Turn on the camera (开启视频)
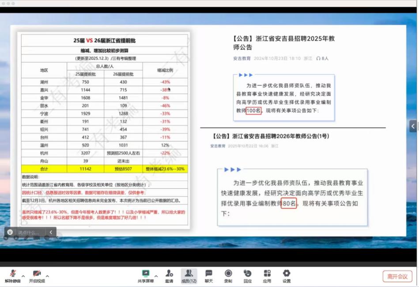Screen dimensions: 419x287 pos(37,276)
